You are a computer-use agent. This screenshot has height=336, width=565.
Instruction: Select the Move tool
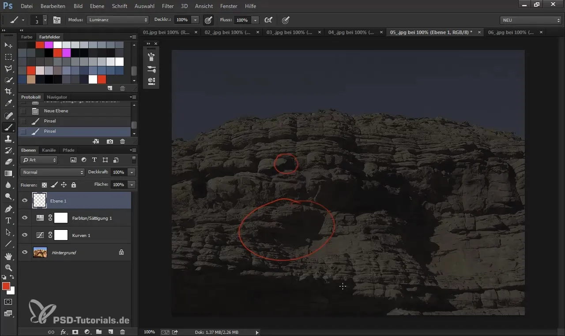pos(8,45)
